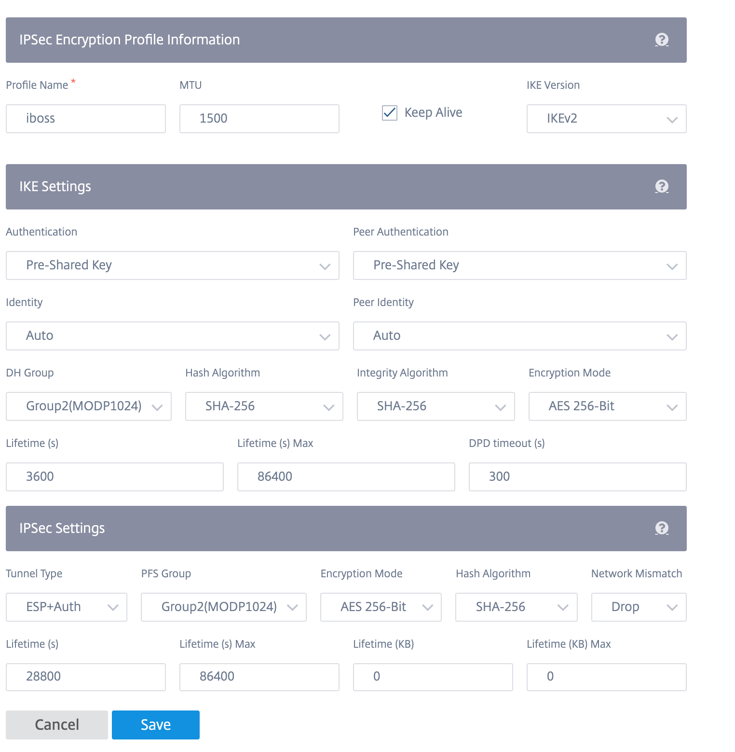Toggle the Keep Alive checkbox
The width and height of the screenshot is (735, 752).
389,113
